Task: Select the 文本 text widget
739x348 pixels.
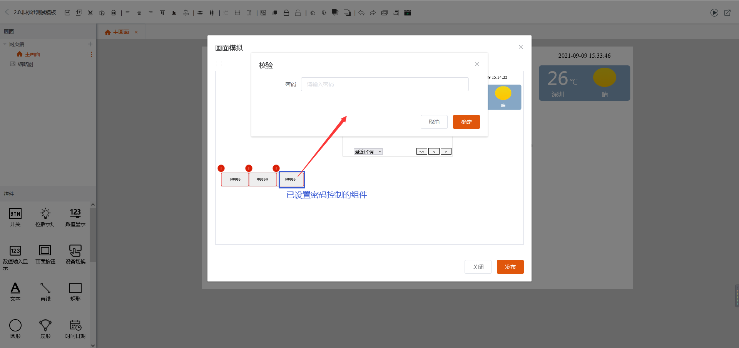Action: pyautogui.click(x=15, y=292)
